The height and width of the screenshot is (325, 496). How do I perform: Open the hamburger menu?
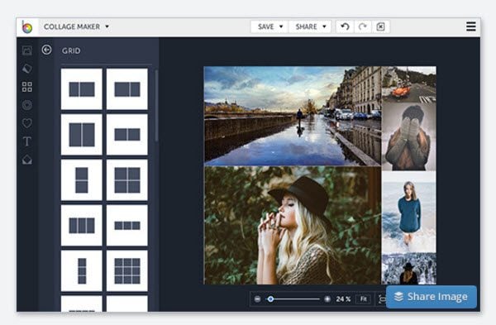click(x=471, y=26)
